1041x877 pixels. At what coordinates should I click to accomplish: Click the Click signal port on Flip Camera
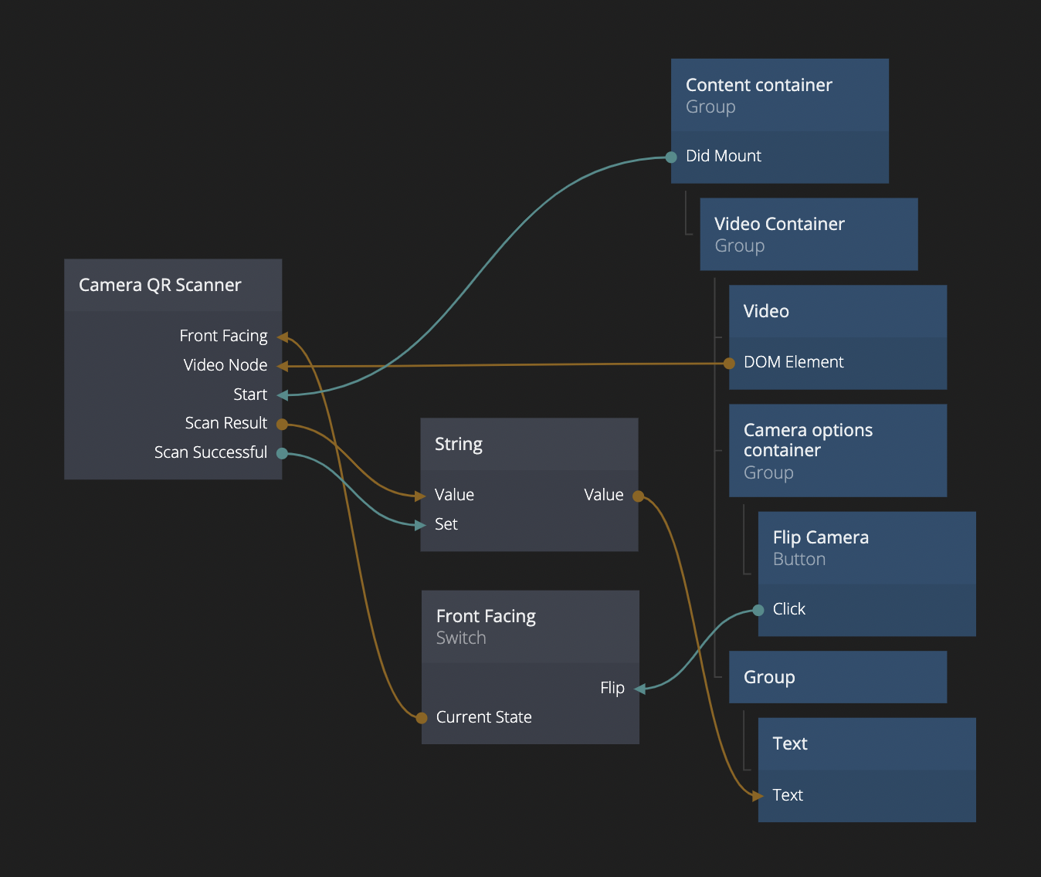[x=758, y=611]
